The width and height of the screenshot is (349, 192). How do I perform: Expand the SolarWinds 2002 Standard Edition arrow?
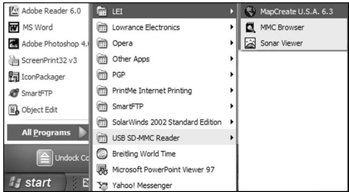[232, 122]
